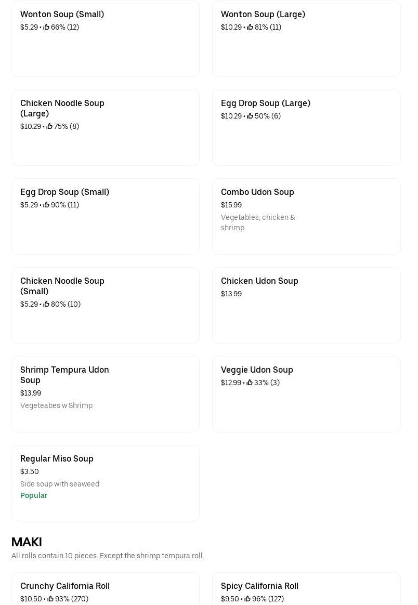Image resolution: width=418 pixels, height=605 pixels.
Task: Click the MAKI section heading
Action: (27, 542)
